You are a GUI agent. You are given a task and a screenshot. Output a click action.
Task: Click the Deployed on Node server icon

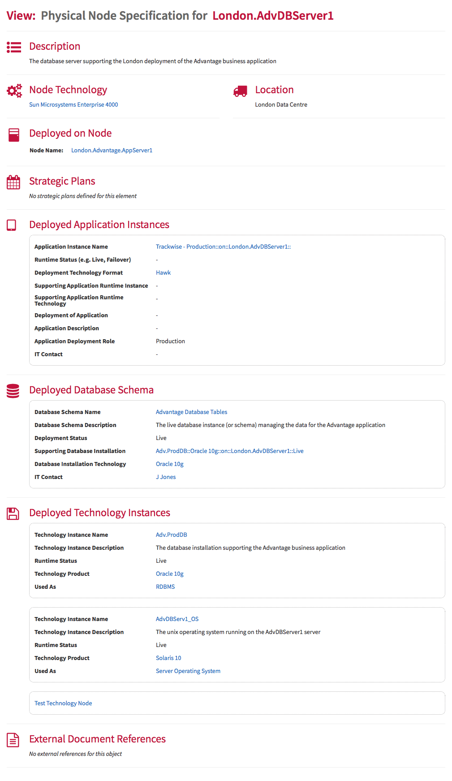[14, 135]
